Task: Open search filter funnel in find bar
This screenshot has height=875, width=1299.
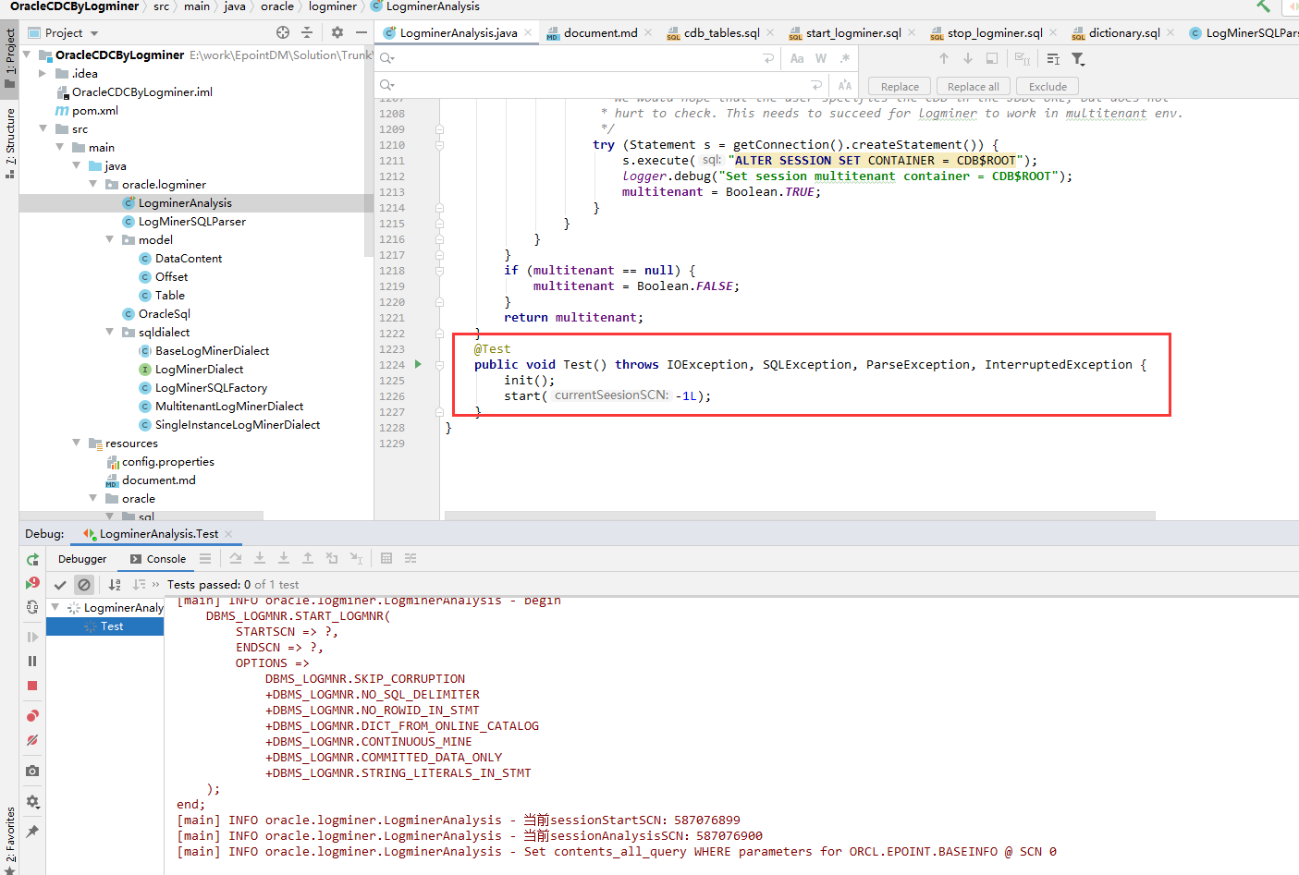Action: click(x=1078, y=58)
